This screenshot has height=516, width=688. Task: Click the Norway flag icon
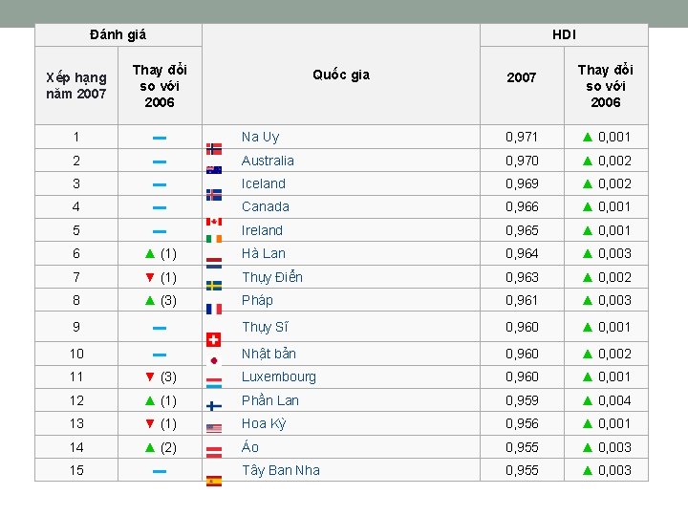click(214, 148)
